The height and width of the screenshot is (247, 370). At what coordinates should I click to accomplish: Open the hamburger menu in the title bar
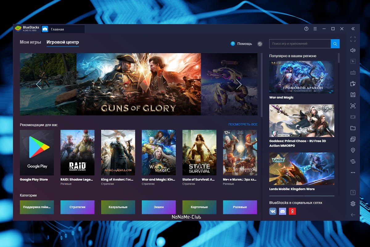[x=315, y=29]
